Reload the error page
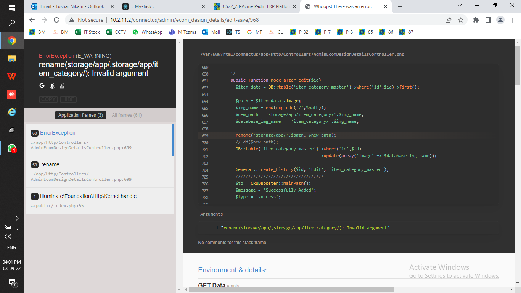Screen dimensions: 521x293 56,20
